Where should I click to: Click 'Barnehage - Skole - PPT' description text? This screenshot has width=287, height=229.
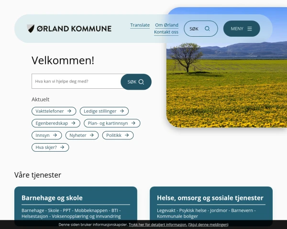click(x=71, y=213)
